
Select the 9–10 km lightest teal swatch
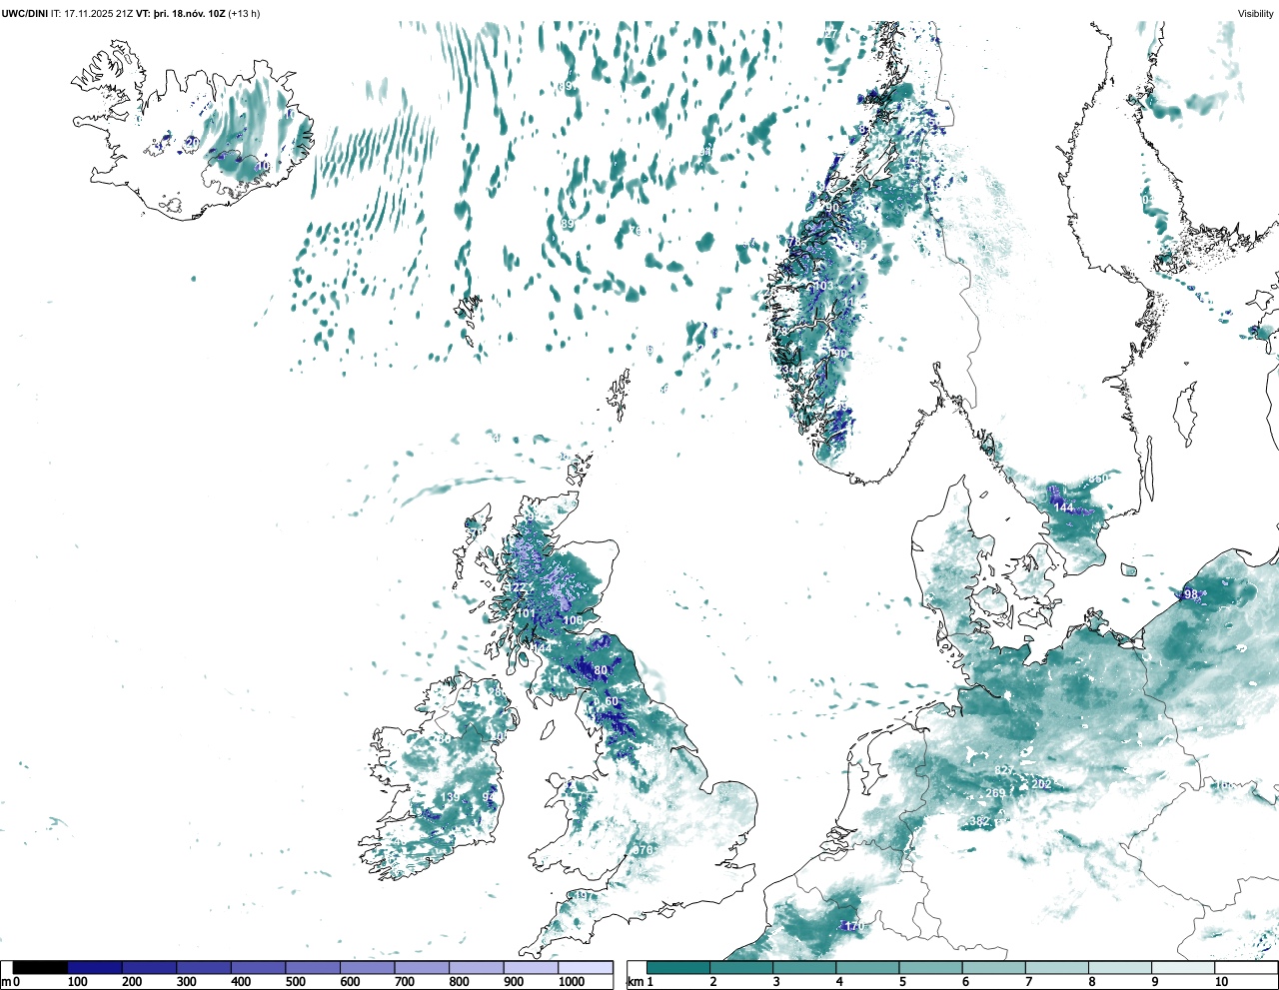coord(1183,967)
